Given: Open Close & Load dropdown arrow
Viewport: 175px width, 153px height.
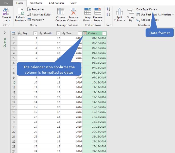Looking at the screenshot, I should [10, 21].
